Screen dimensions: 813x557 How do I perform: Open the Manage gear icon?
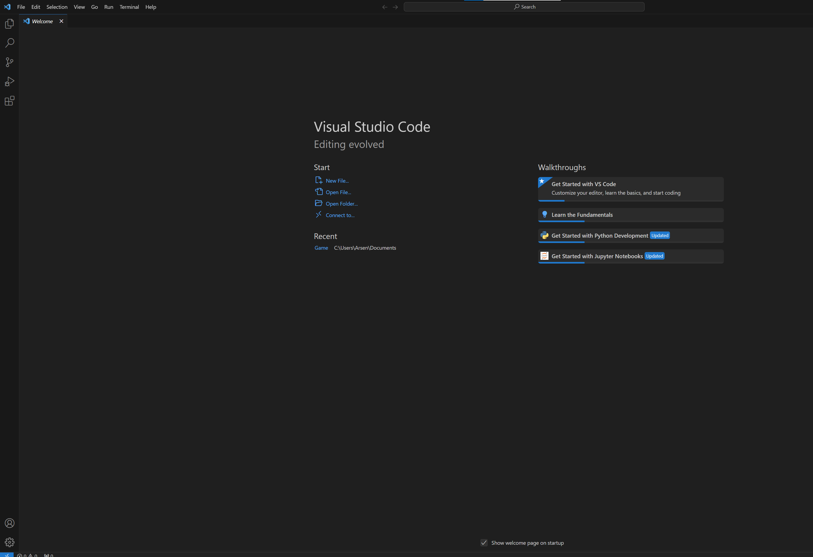[x=9, y=542]
